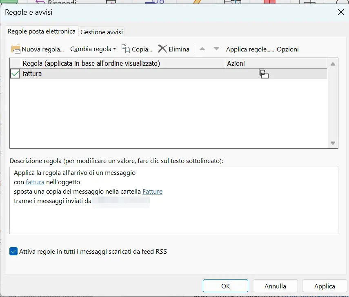The image size is (349, 297).
Task: Open the Fatture folder link
Action: [152, 191]
